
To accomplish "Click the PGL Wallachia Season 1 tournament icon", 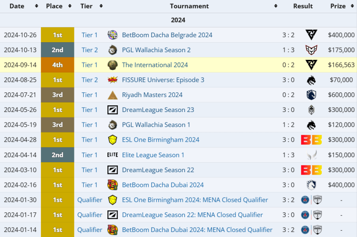I will [112, 125].
